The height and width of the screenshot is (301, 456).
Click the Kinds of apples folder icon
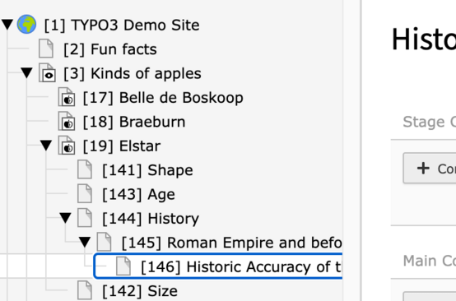point(48,72)
